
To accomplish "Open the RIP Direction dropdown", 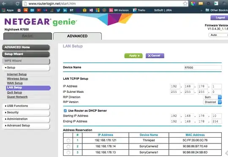I will coord(212,97).
